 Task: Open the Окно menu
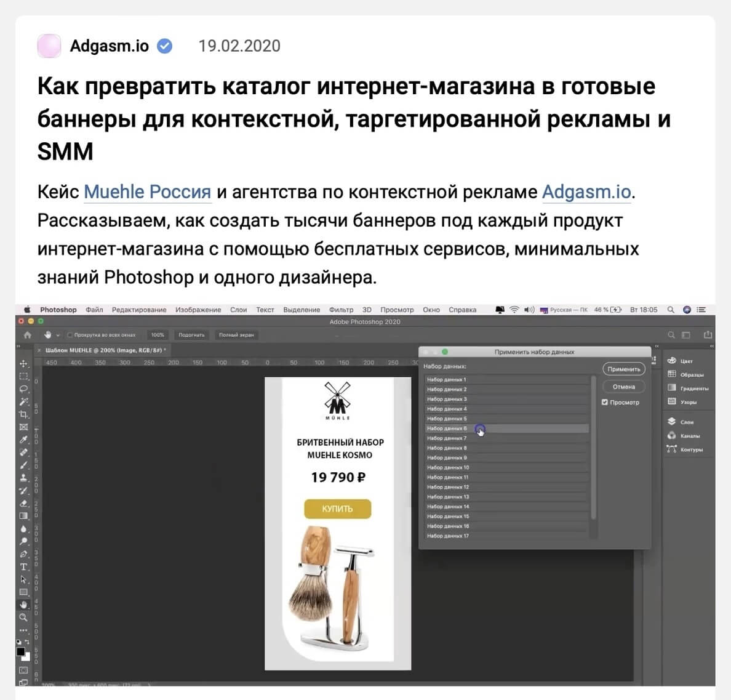(x=431, y=310)
